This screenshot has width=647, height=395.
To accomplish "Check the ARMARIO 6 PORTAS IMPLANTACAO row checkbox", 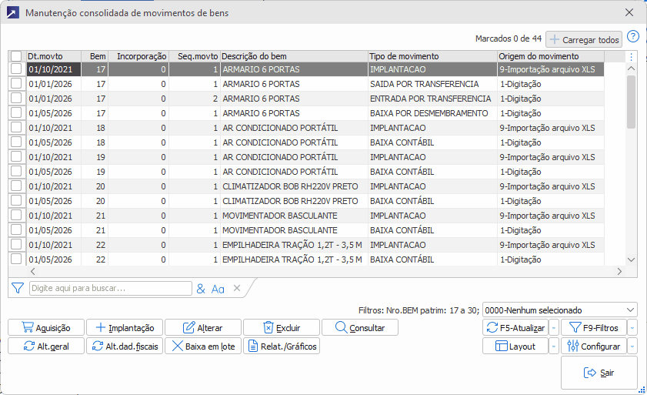I will pos(16,69).
